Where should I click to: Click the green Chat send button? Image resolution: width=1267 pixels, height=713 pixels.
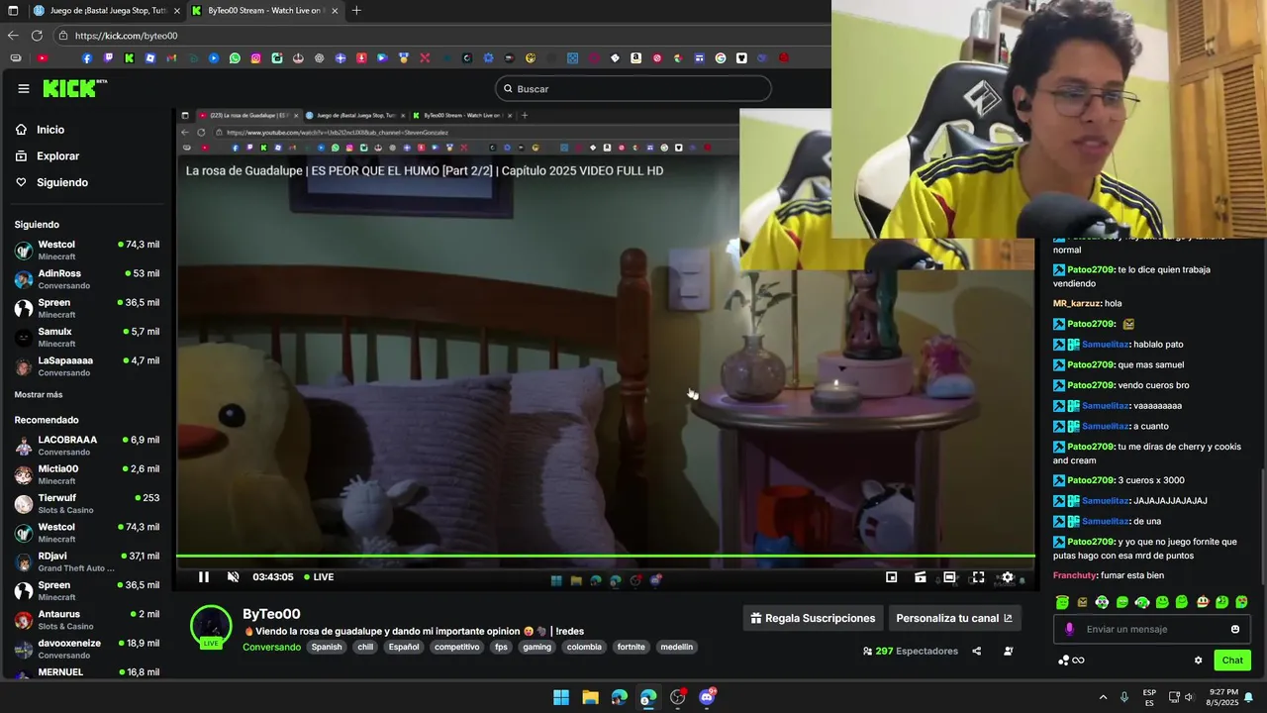coord(1232,661)
